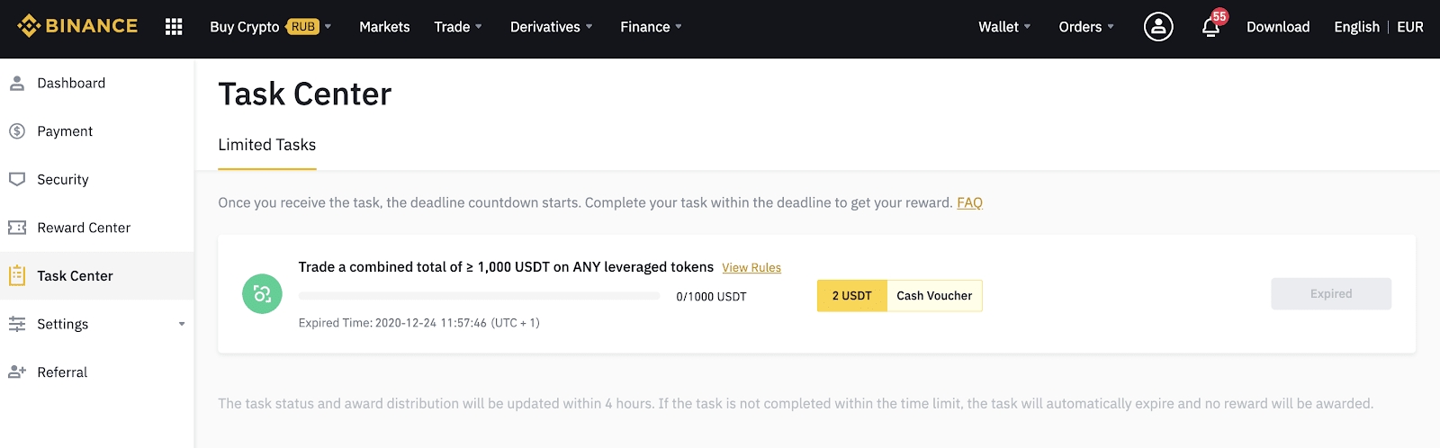1440x448 pixels.
Task: Click the FAQ link
Action: click(x=969, y=203)
